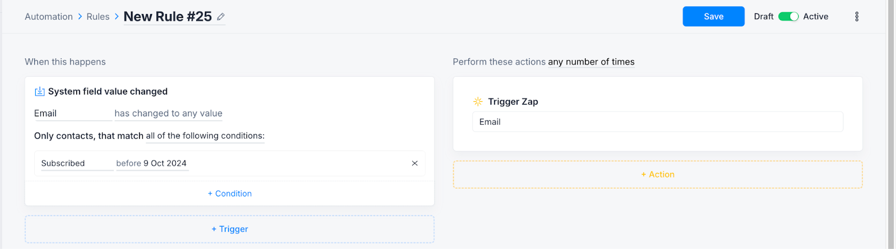Toggle the Draft/Active switch

pos(788,17)
